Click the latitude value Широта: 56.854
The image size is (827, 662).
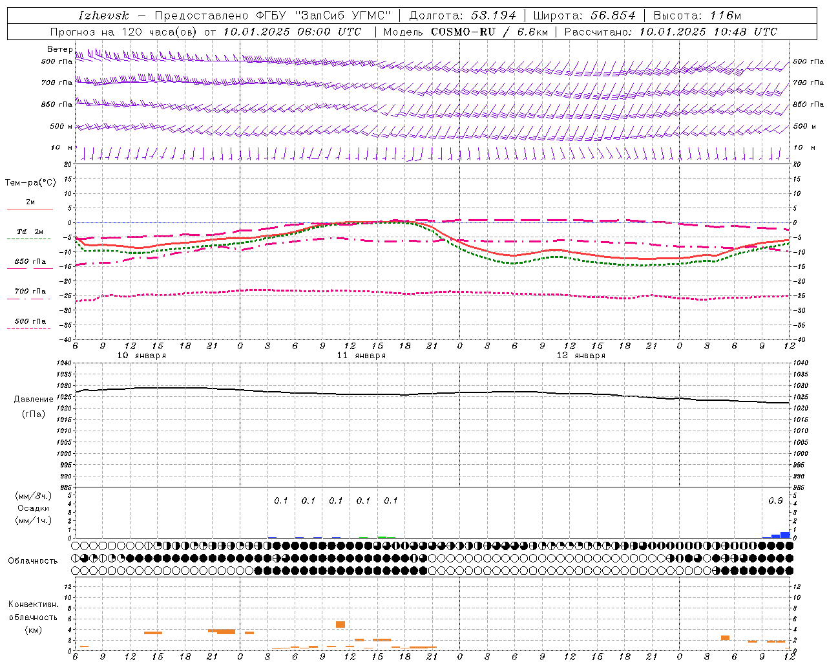point(585,16)
